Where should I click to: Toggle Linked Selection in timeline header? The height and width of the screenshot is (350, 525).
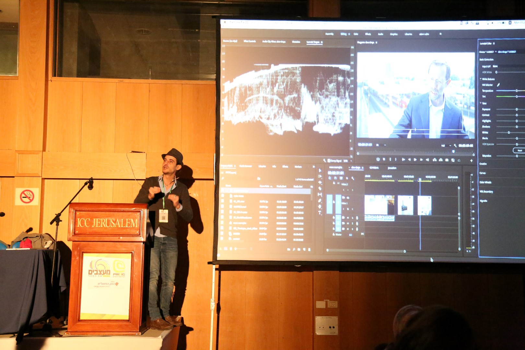pos(341,178)
